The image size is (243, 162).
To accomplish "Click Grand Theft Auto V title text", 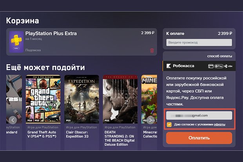I will pyautogui.click(x=42, y=134).
